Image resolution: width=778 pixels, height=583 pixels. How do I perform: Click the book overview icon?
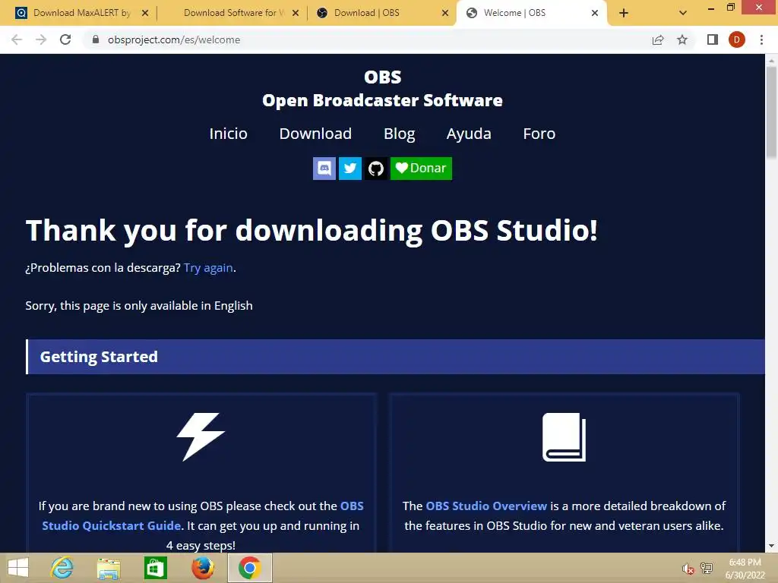point(565,436)
